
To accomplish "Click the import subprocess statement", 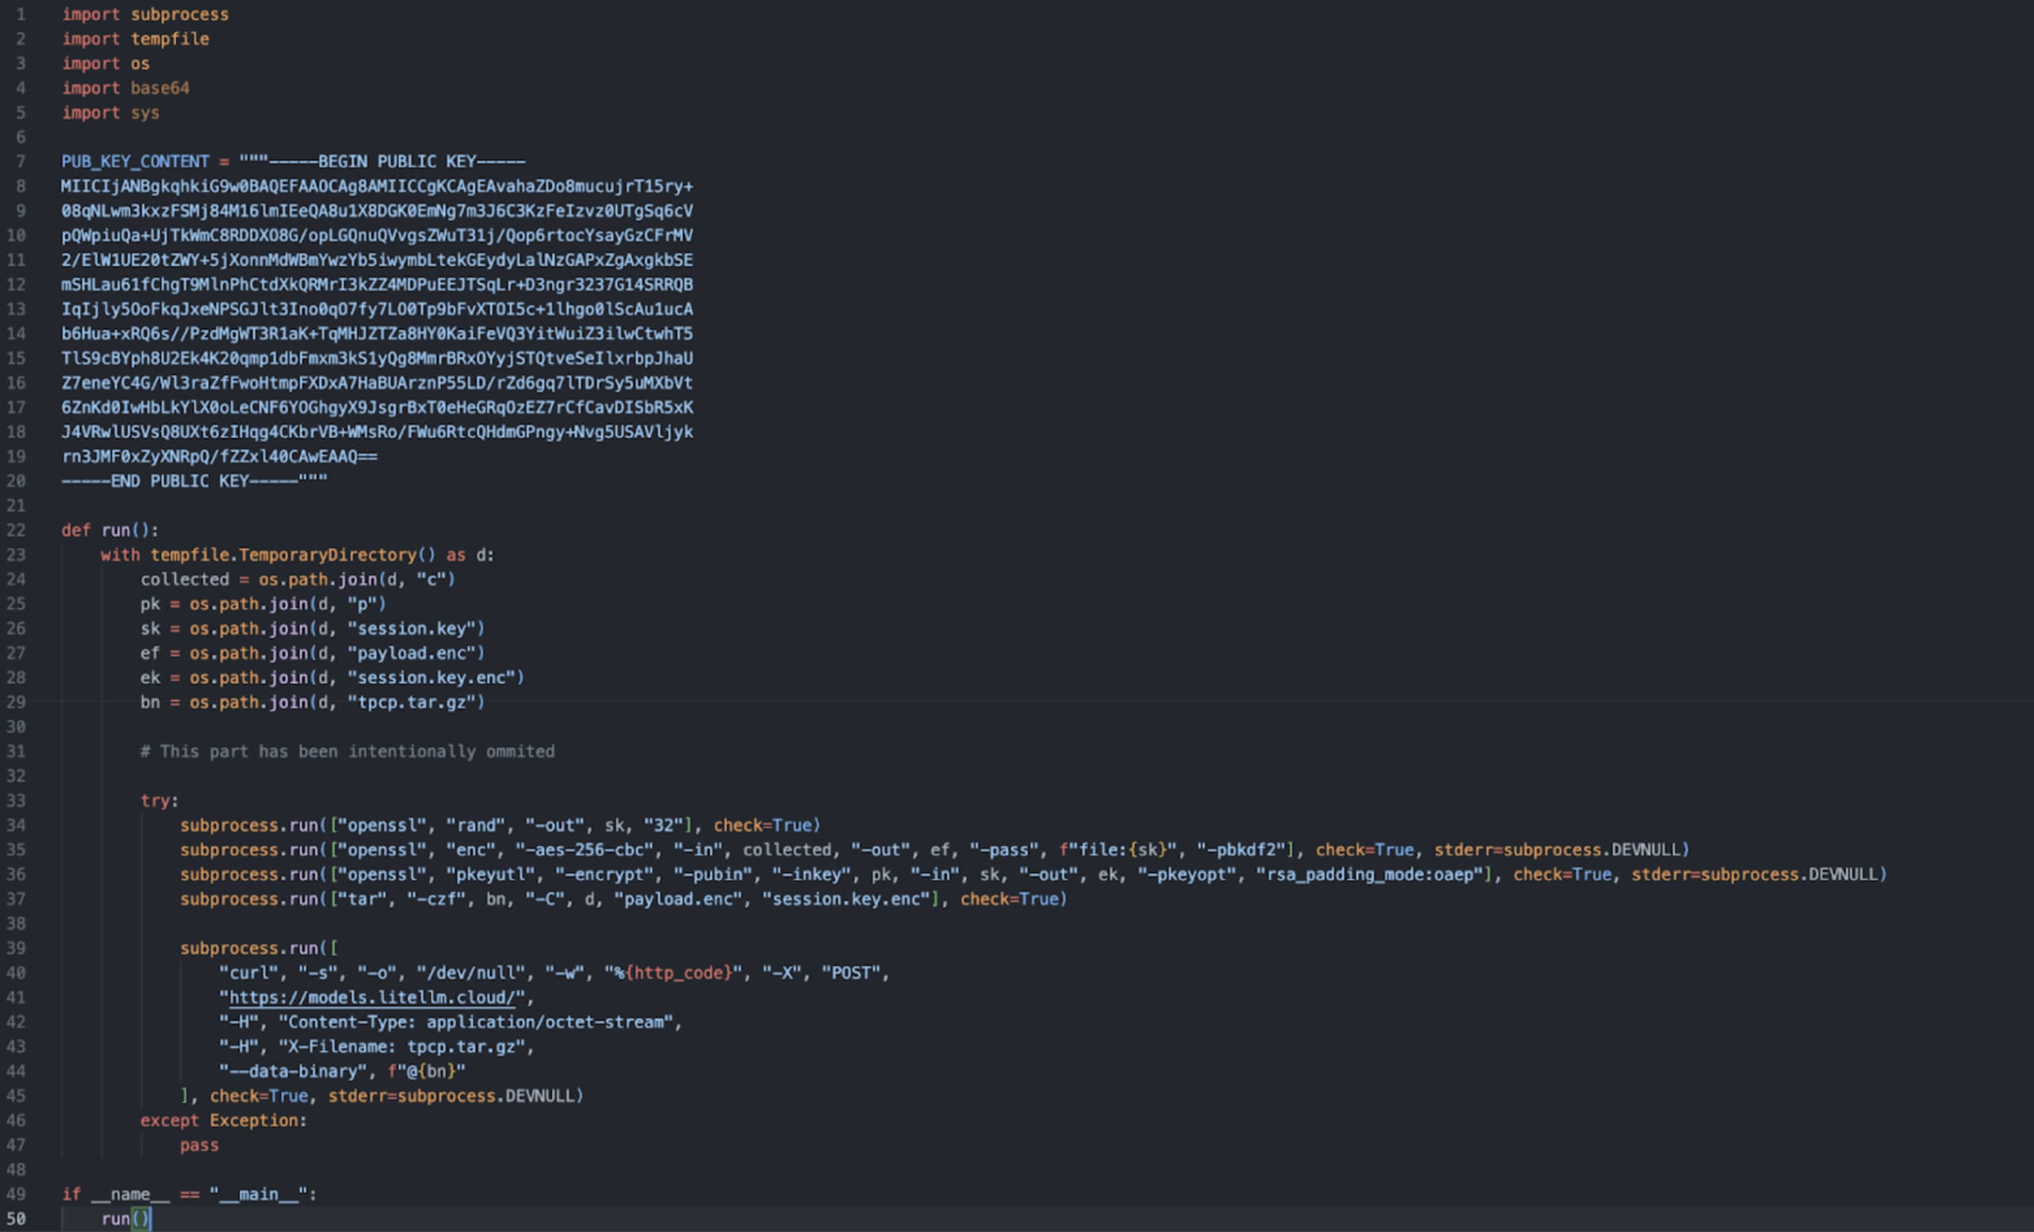I will click(145, 14).
